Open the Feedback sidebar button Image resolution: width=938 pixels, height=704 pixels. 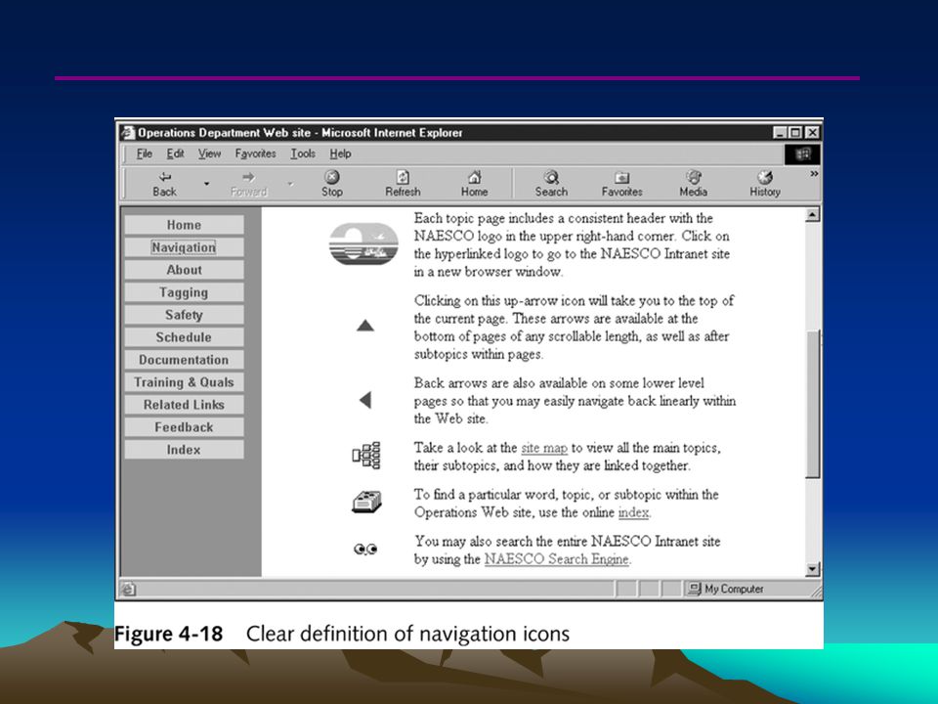[184, 427]
